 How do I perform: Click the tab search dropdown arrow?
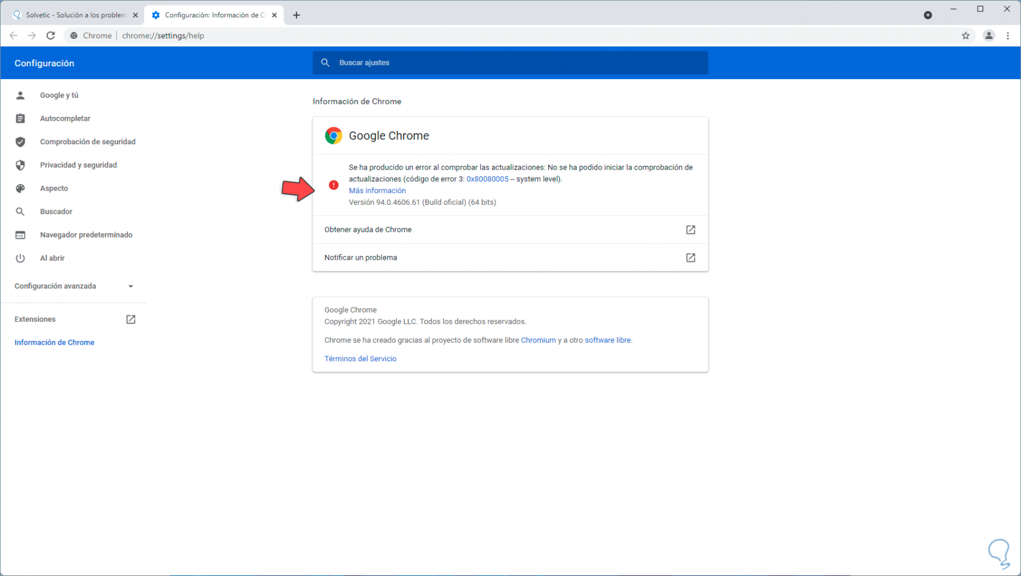(928, 15)
